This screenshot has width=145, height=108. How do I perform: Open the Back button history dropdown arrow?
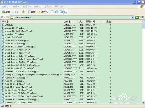coord(12,12)
